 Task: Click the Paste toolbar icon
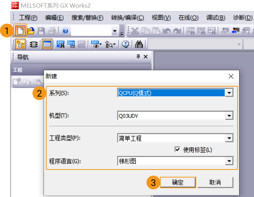[156, 31]
